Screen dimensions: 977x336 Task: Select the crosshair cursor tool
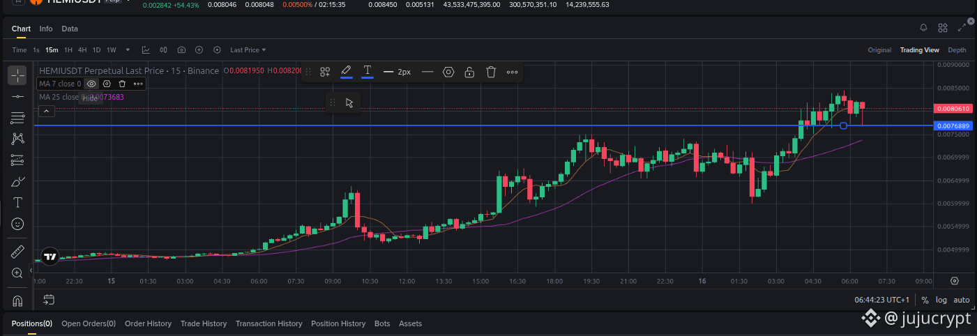(x=17, y=75)
